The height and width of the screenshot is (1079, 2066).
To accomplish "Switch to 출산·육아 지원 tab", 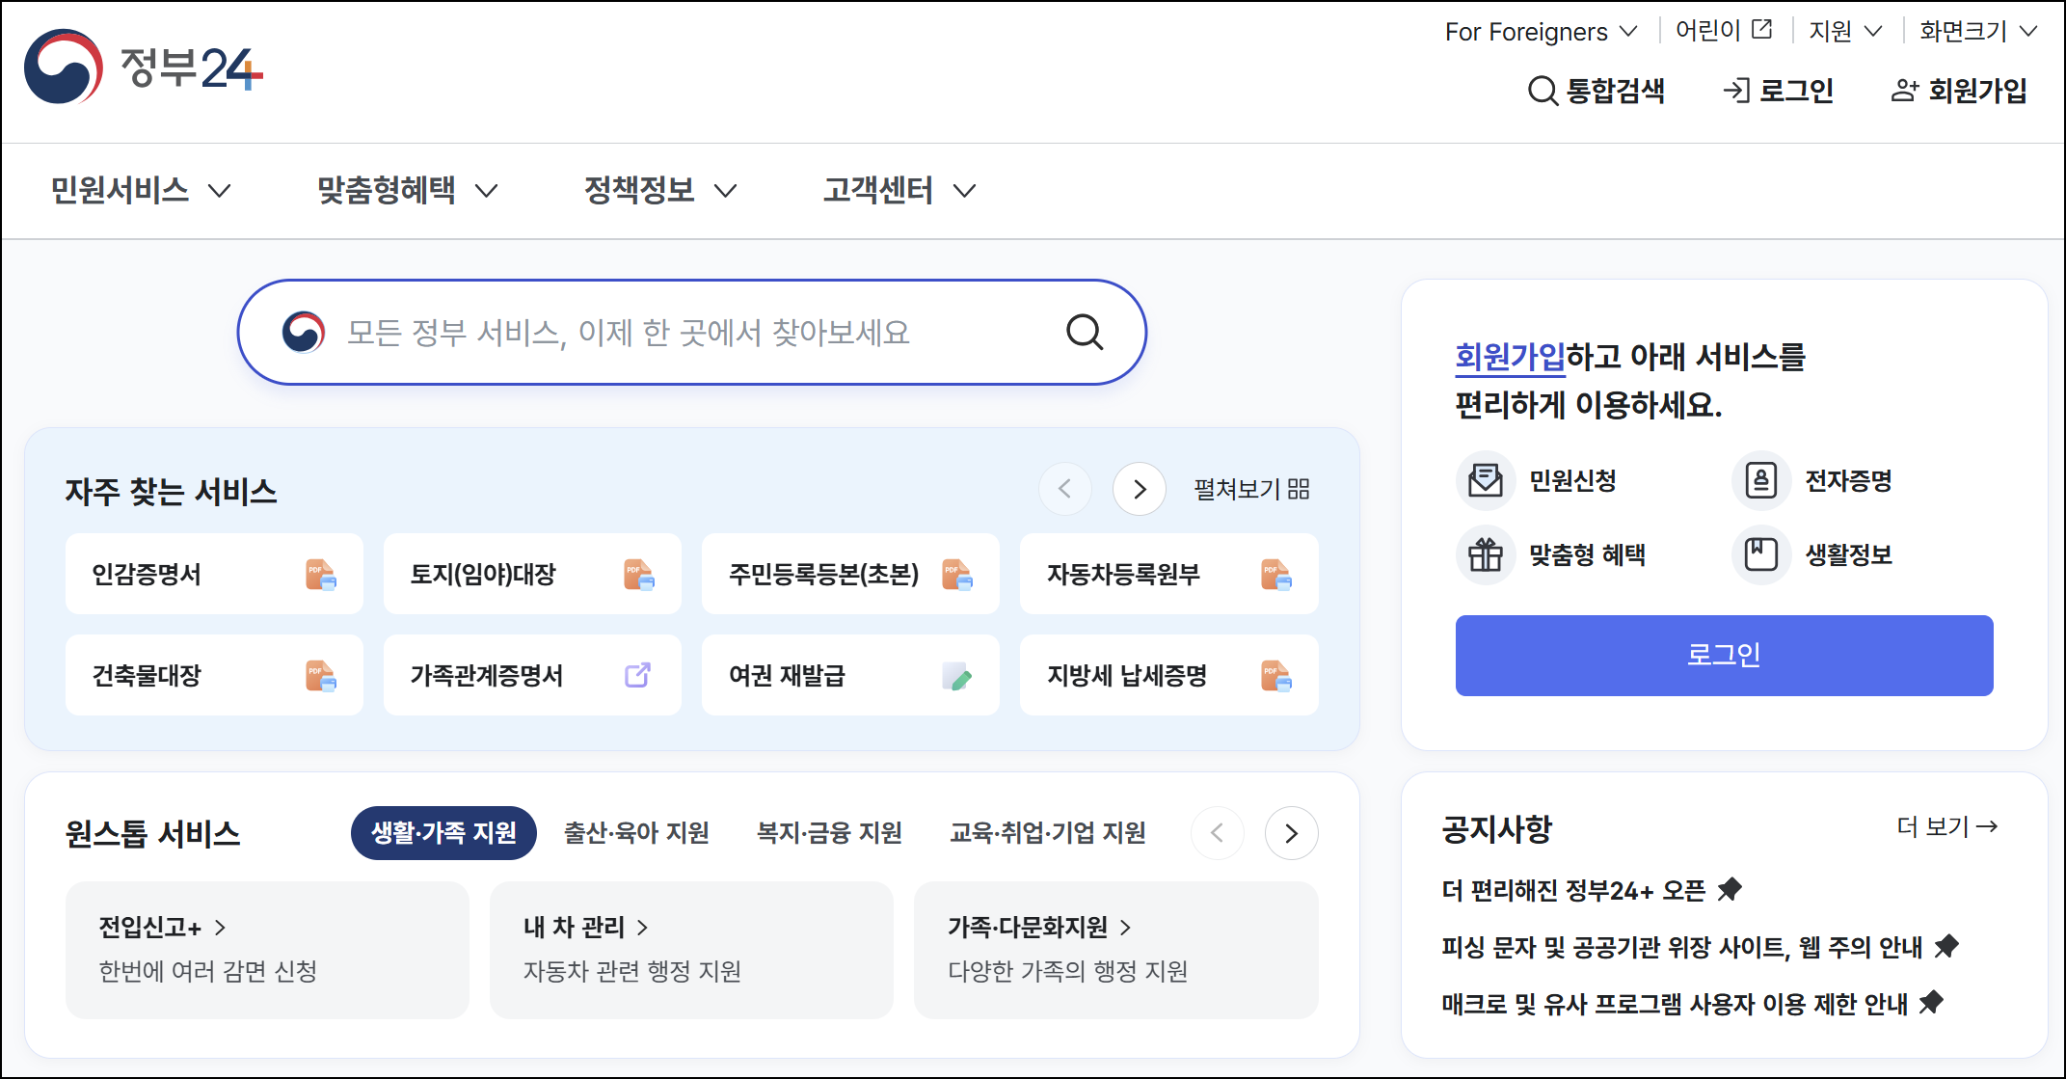I will coord(636,832).
